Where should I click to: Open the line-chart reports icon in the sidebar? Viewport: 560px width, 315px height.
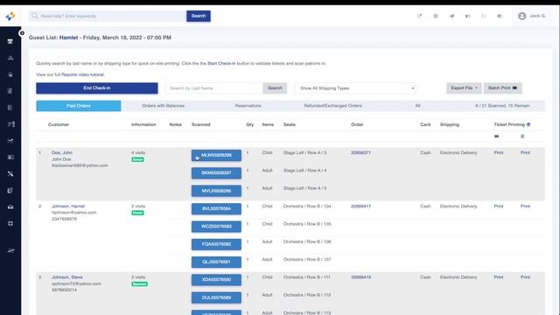(10, 141)
